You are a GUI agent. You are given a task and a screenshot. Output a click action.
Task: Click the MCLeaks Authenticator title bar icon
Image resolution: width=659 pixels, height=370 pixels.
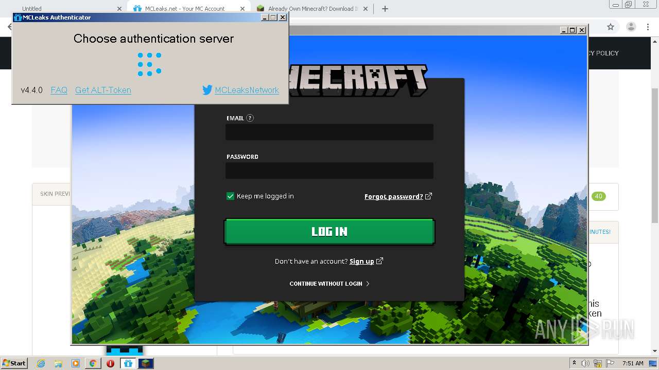click(x=18, y=17)
